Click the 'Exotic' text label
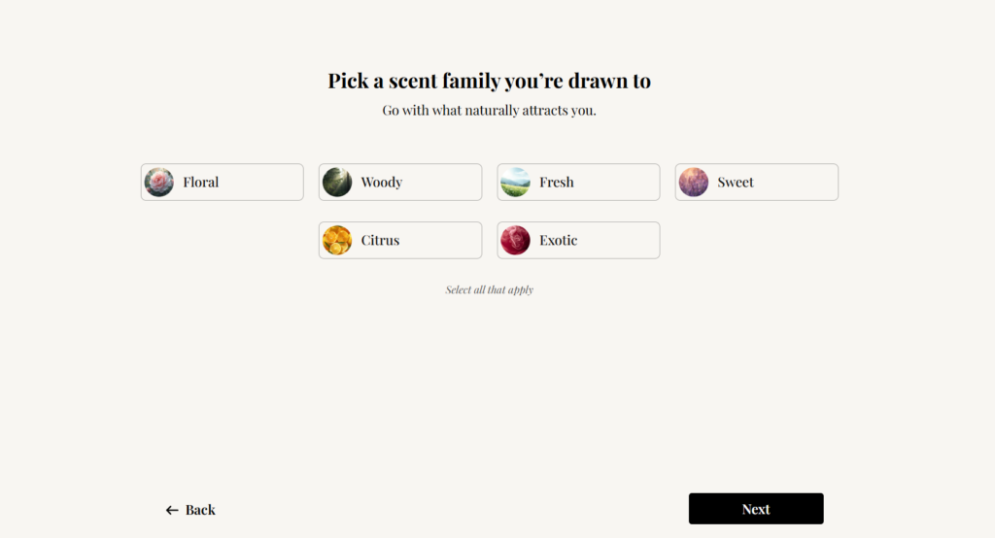 pyautogui.click(x=559, y=241)
